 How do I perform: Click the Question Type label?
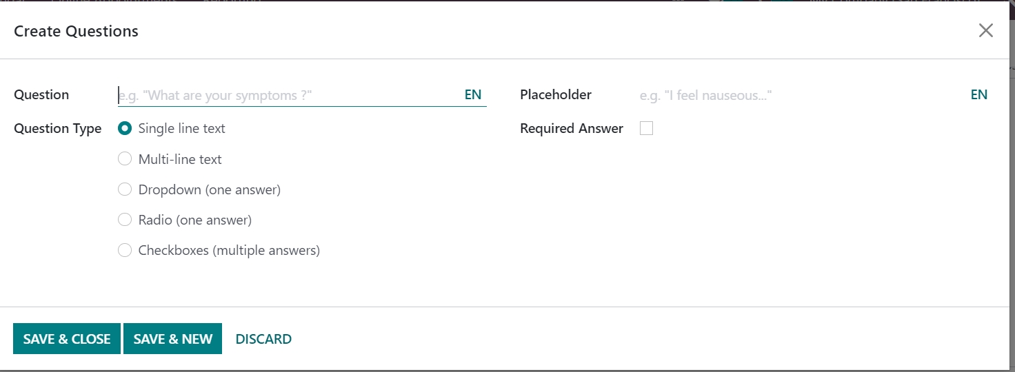click(57, 129)
